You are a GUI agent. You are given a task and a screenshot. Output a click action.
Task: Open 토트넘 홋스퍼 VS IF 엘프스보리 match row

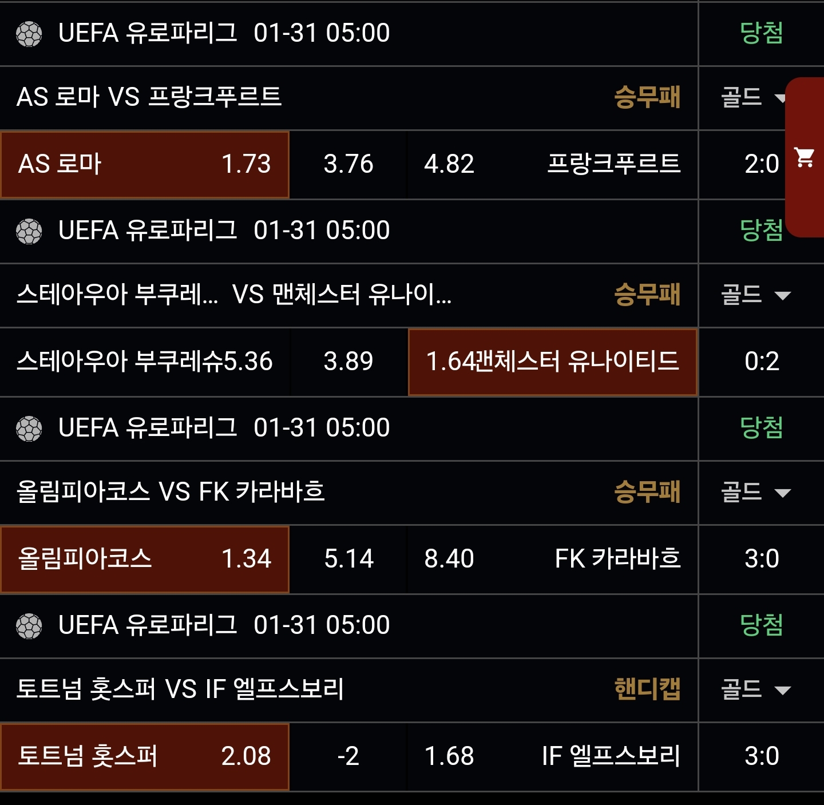coord(180,689)
